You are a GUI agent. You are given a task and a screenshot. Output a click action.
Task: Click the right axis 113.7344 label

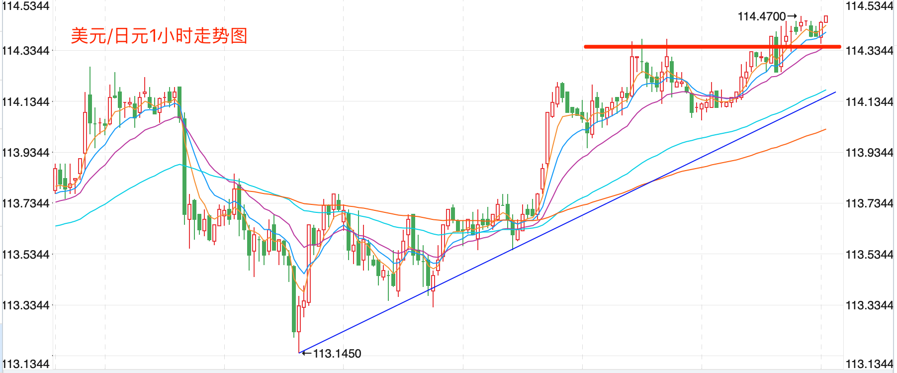click(x=870, y=203)
